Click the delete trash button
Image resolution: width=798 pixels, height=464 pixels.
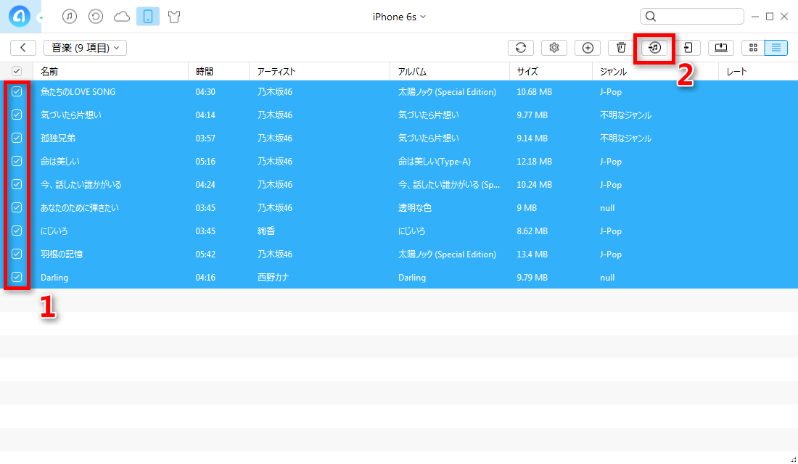621,48
